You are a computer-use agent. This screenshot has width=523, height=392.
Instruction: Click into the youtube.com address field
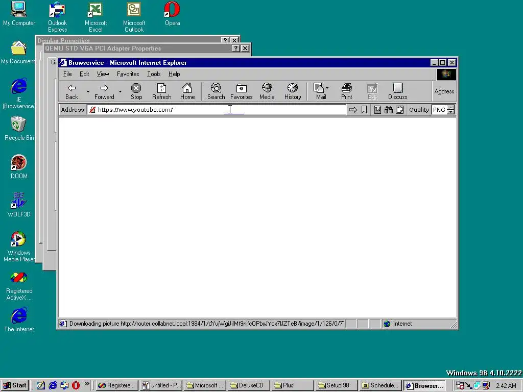(216, 110)
